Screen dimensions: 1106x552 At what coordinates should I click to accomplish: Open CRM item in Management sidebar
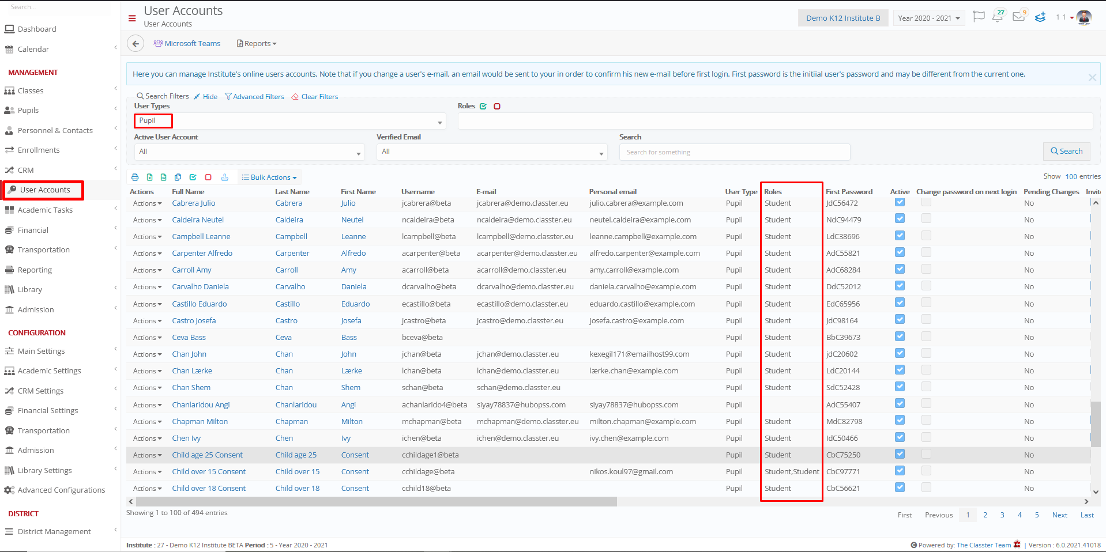26,170
